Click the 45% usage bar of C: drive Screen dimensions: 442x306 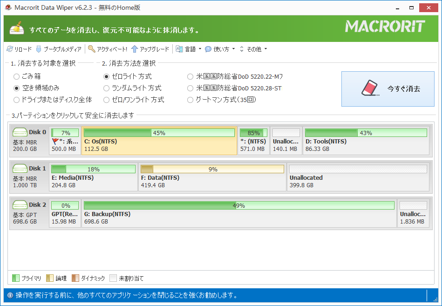[x=159, y=133]
